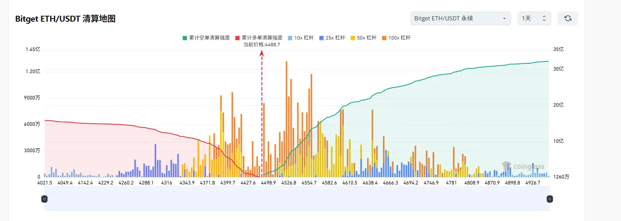This screenshot has height=221, width=621.
Task: Click the 当前价格:4488.7 label
Action: (261, 45)
